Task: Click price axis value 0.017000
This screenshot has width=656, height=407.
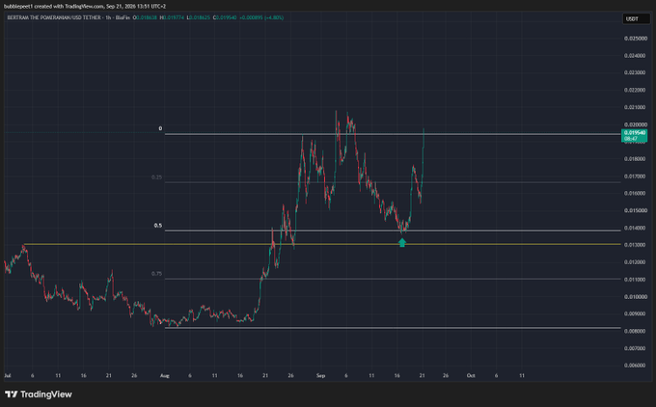Action: click(635, 176)
